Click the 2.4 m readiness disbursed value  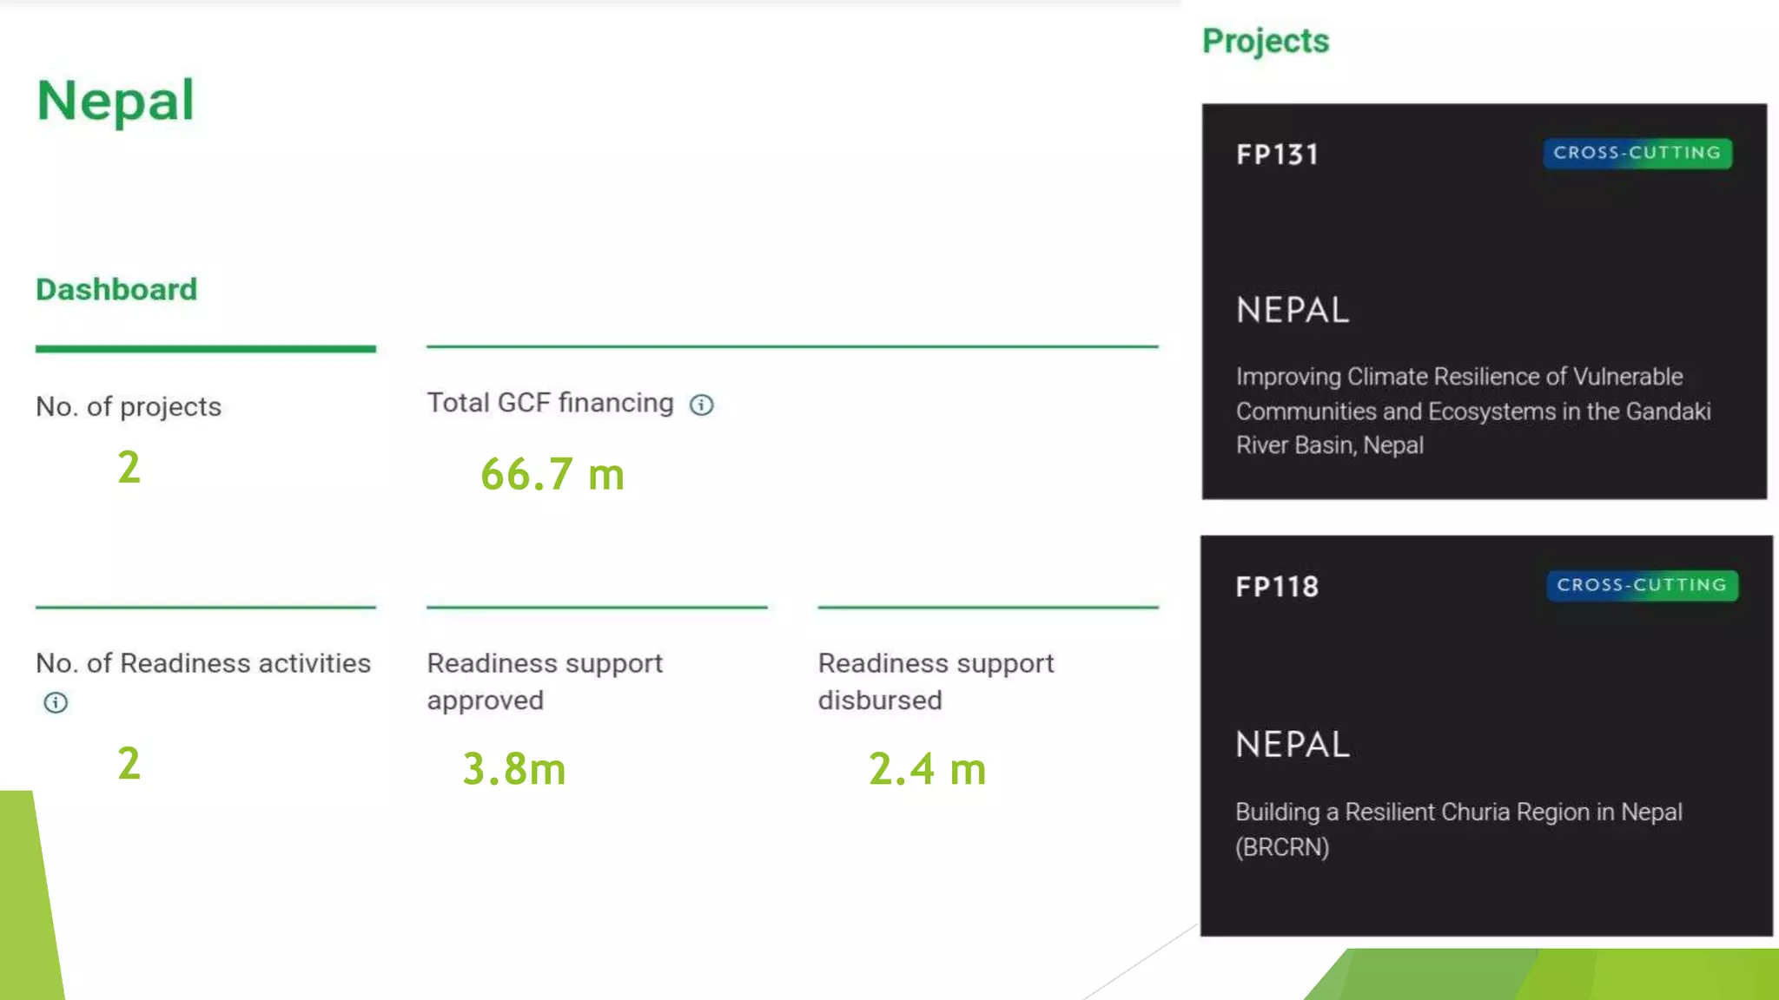(927, 768)
